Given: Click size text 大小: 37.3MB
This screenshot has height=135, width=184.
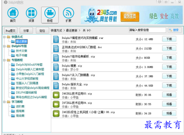Looking at the screenshot, I should pyautogui.click(x=144, y=77).
